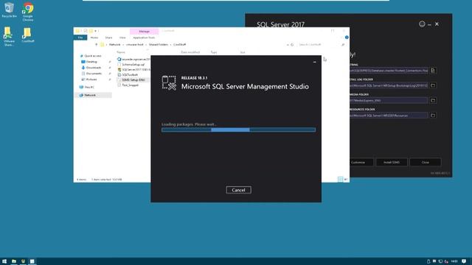Cancel the SSMS package loading

point(238,190)
